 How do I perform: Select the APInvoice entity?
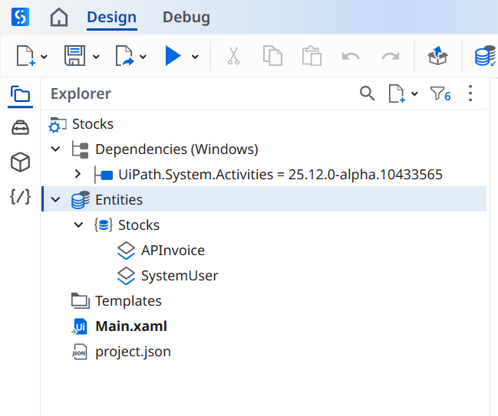click(x=173, y=251)
